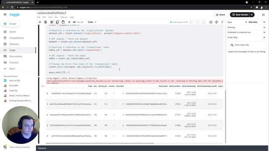Click the notebook title notebookd45af9ddc2
The image size is (269, 151).
point(52,13)
